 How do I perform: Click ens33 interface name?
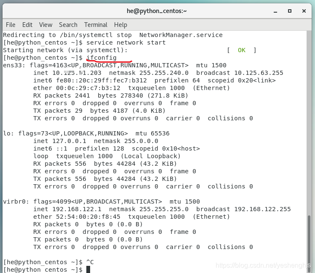pyautogui.click(x=13, y=66)
